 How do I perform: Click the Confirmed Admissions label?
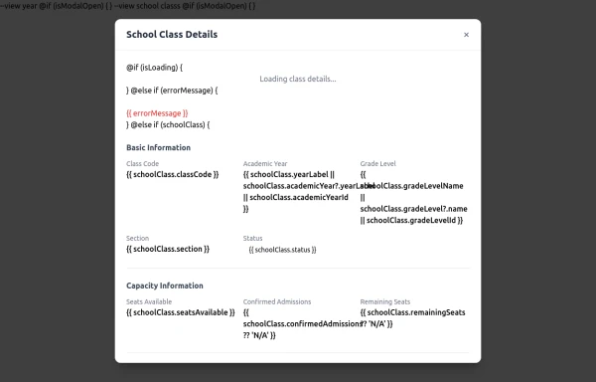277,301
